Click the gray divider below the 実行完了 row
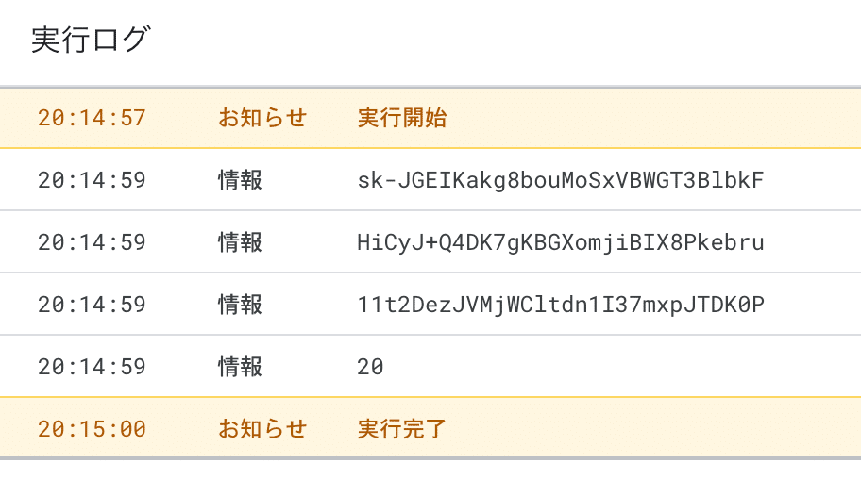 coord(430,458)
